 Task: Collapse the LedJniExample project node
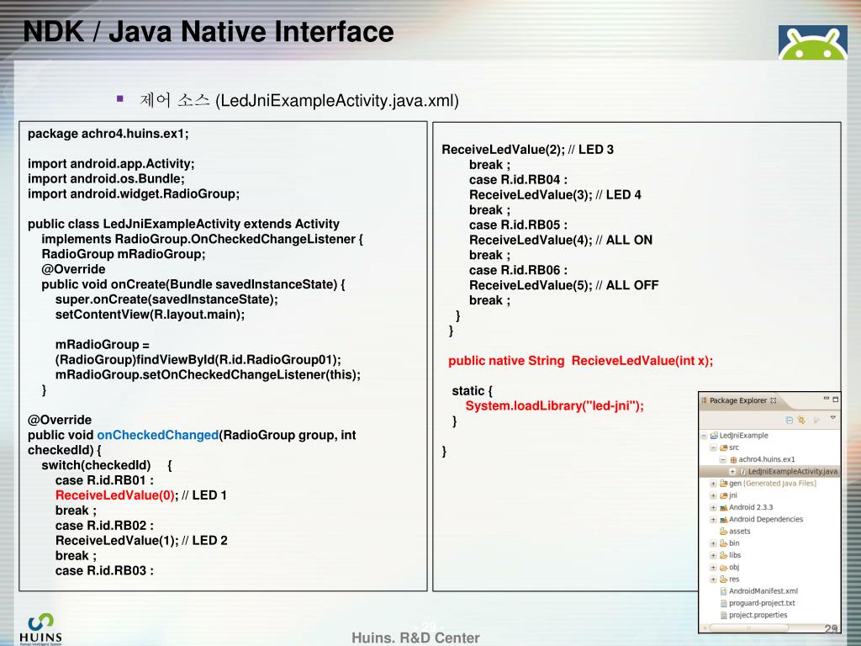click(704, 436)
